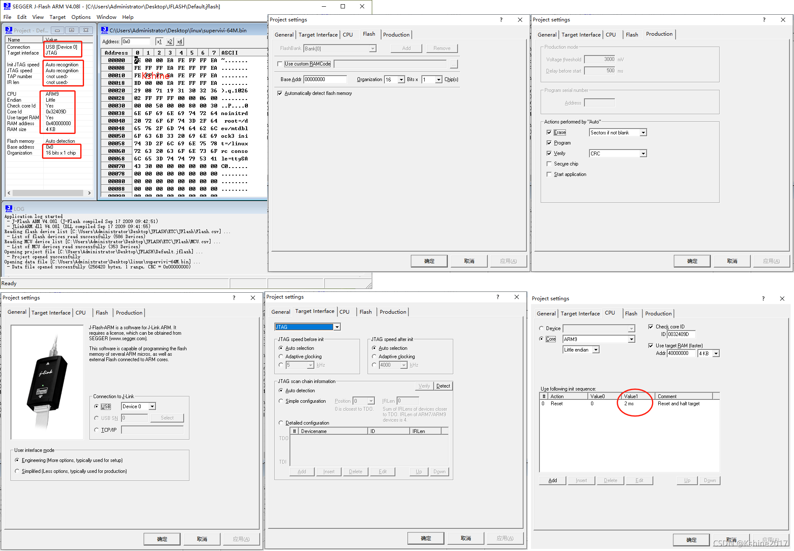Open the ARM9 core dropdown
Screen dimensions: 794x551
coord(631,339)
